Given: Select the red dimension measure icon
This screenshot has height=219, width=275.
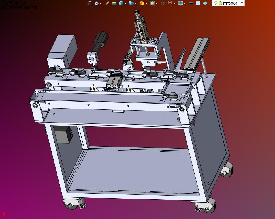Looking at the screenshot, I should pyautogui.click(x=170, y=3).
